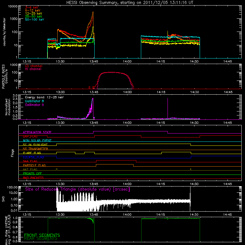Select the FRONT SEGMENTS legend label

tap(42, 235)
